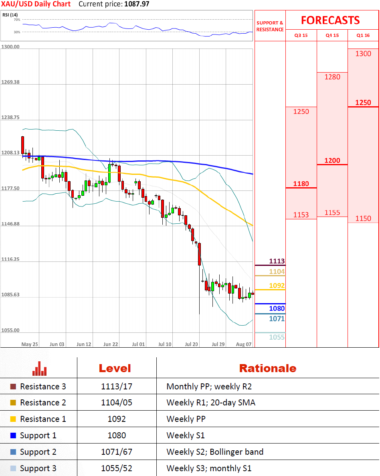Click the bold 1250 value in Q1 16

coord(363,103)
